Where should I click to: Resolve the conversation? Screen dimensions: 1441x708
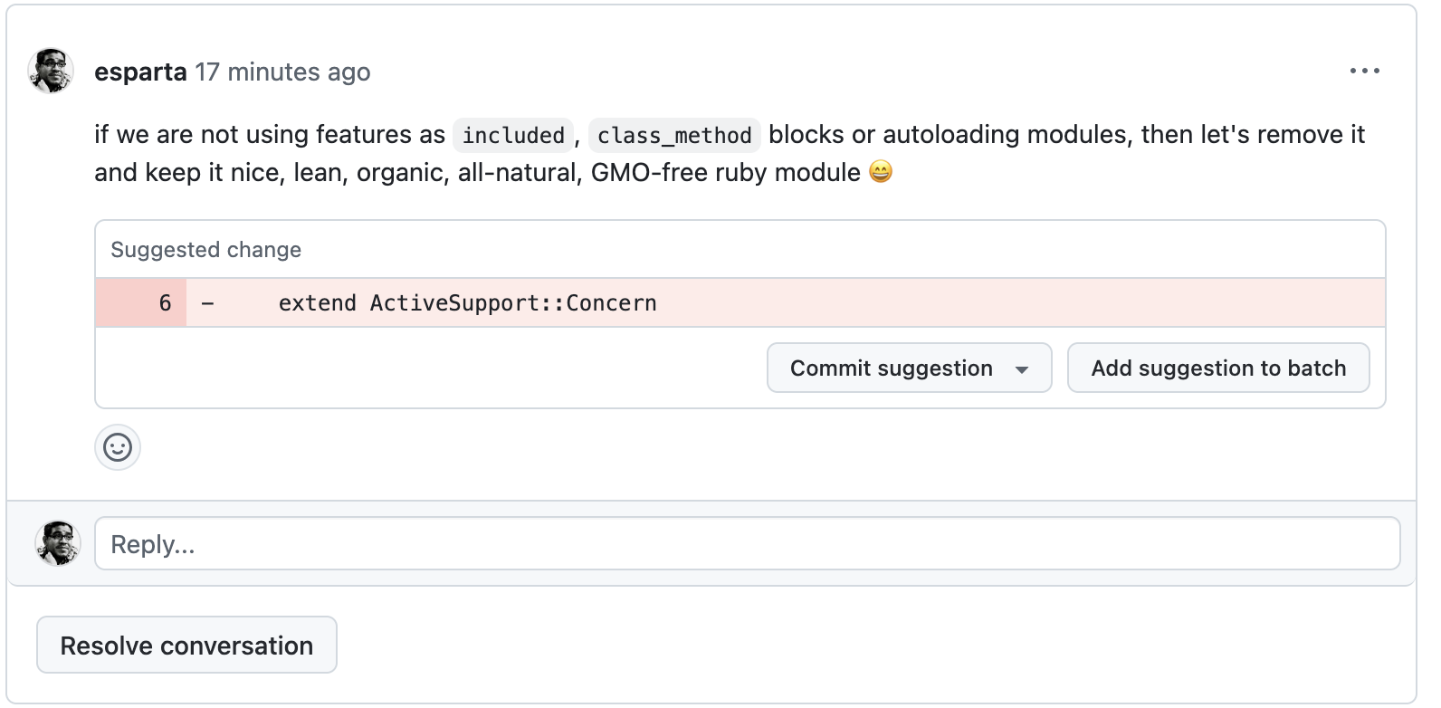click(x=186, y=646)
